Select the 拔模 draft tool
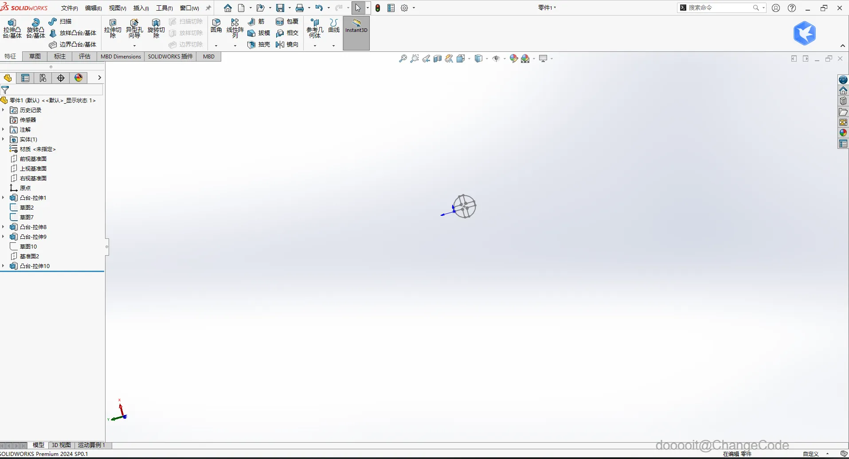The image size is (849, 459). coord(259,33)
